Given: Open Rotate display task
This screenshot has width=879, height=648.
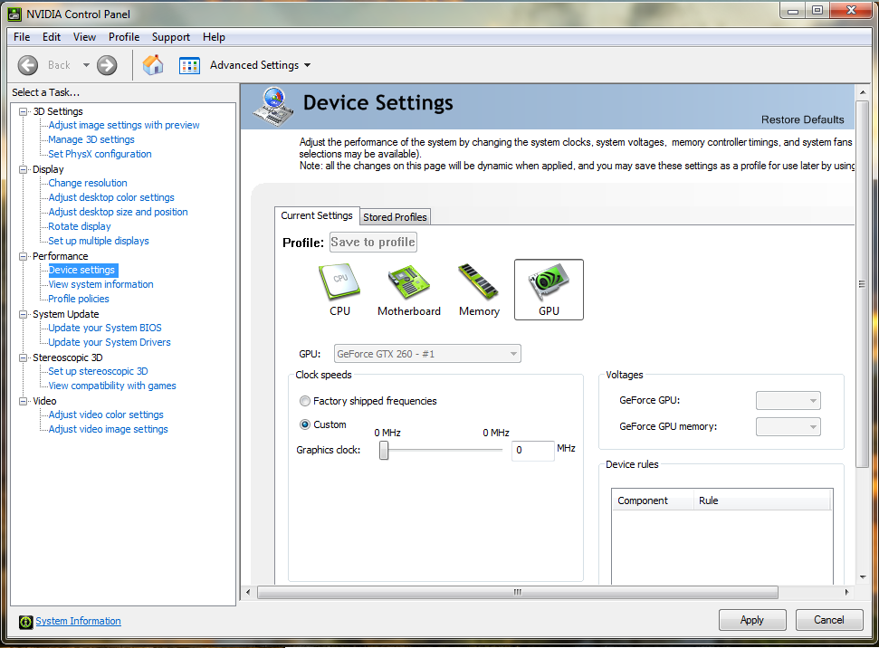Looking at the screenshot, I should click(x=80, y=226).
